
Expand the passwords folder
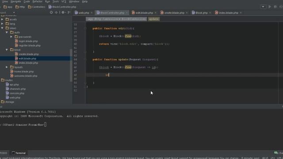pyautogui.click(x=11, y=37)
